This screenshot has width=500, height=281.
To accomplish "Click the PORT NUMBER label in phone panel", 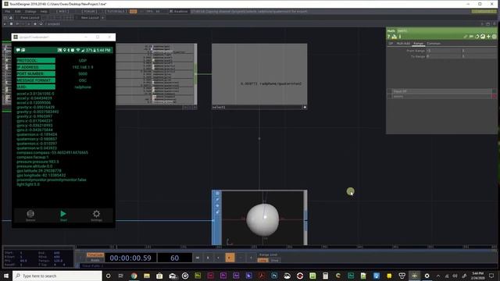I will (x=36, y=73).
